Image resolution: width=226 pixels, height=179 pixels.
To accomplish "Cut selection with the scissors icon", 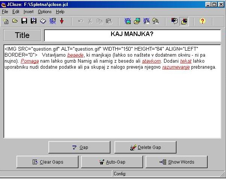I will click(x=90, y=21).
